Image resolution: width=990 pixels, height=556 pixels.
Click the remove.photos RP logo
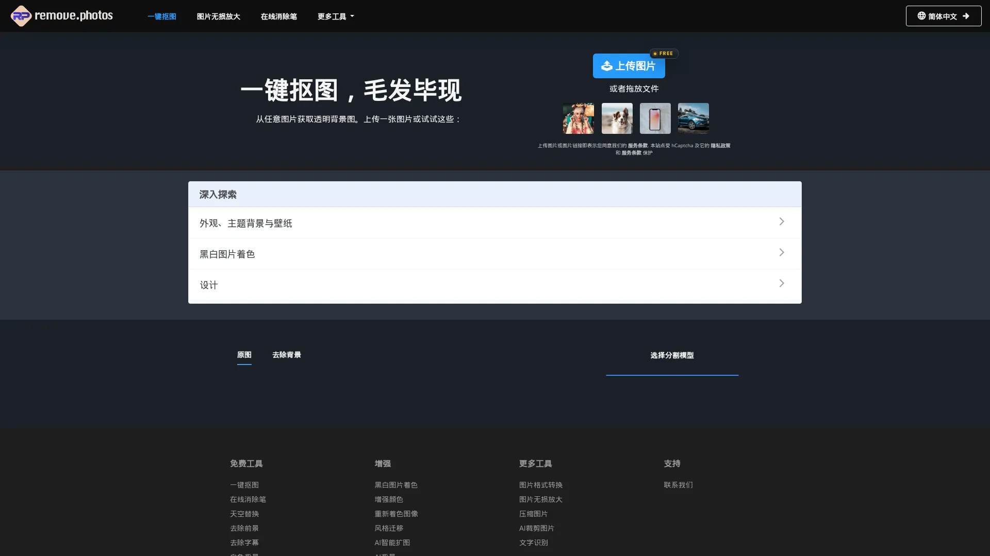pos(62,16)
